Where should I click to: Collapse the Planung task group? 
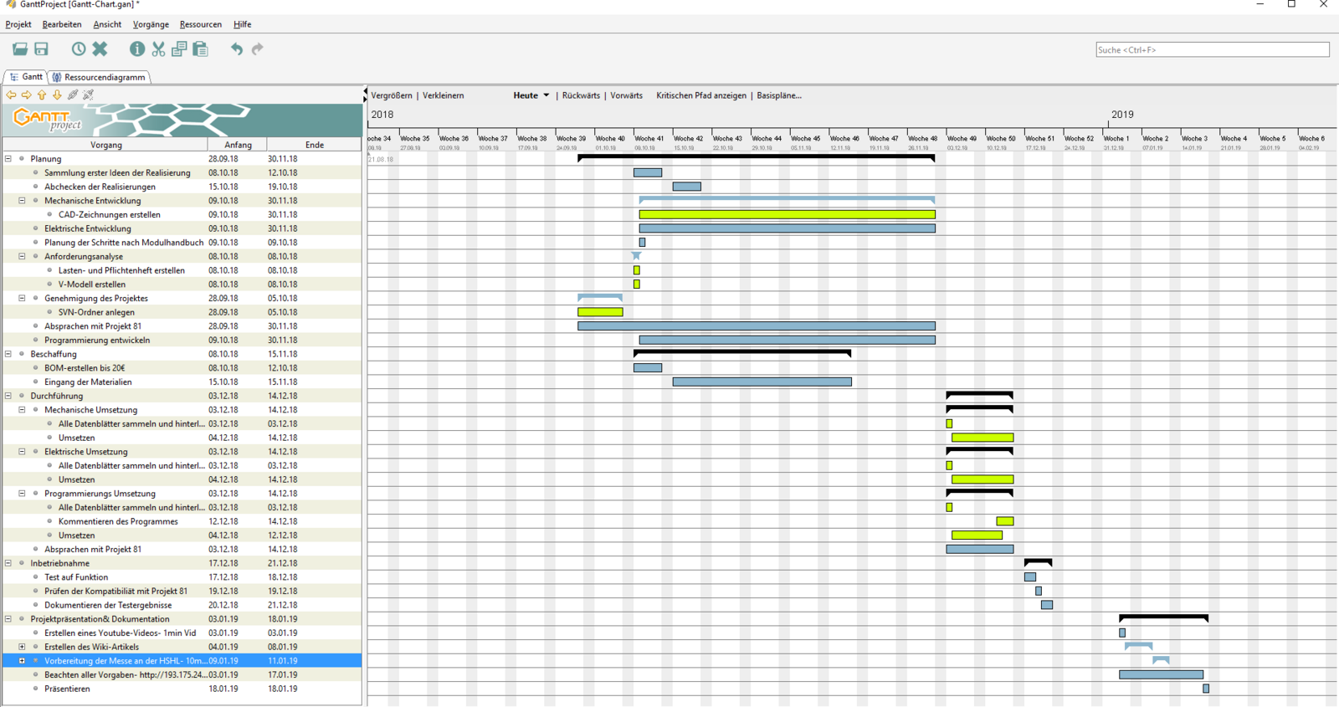point(8,158)
